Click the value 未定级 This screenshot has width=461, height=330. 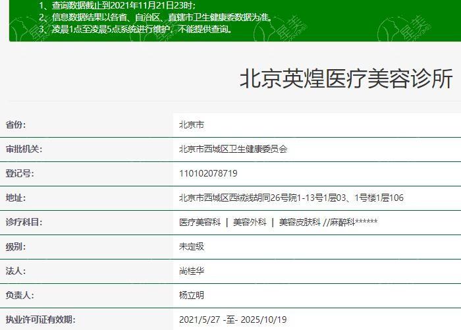pyautogui.click(x=192, y=246)
